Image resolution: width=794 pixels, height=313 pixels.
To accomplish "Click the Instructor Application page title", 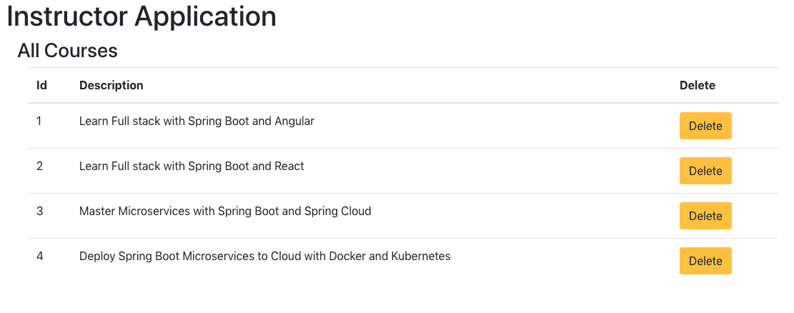I will coord(142,16).
